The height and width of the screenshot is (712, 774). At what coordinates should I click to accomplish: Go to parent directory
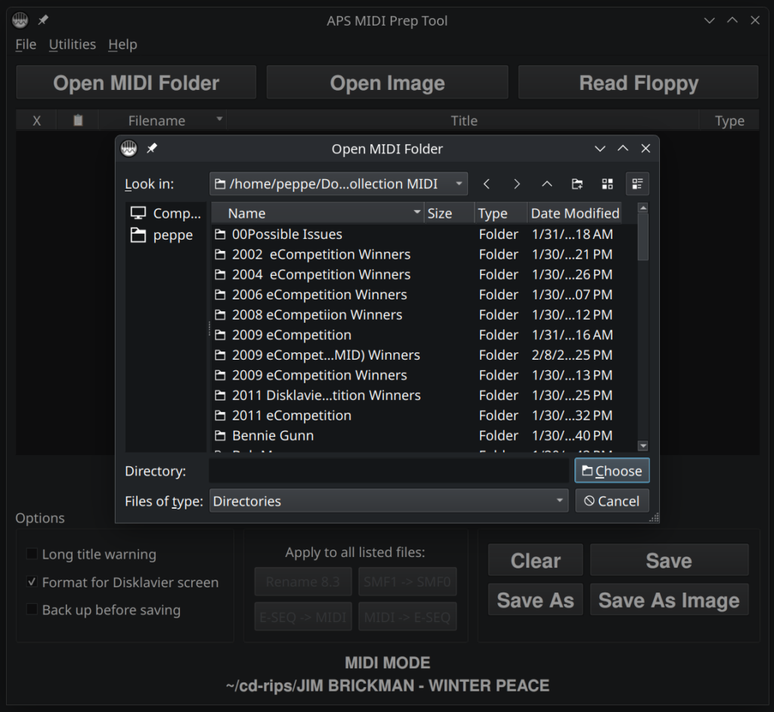(x=546, y=184)
